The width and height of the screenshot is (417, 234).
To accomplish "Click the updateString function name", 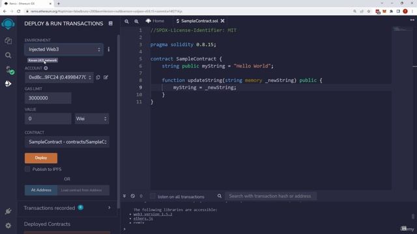I will [x=205, y=80].
